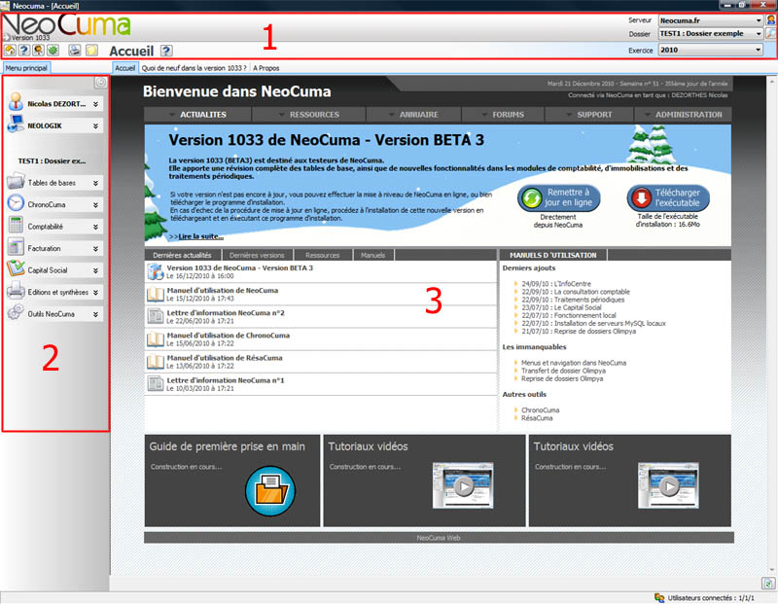Click the blue folder icon in the Guide card
The width and height of the screenshot is (778, 604).
270,491
